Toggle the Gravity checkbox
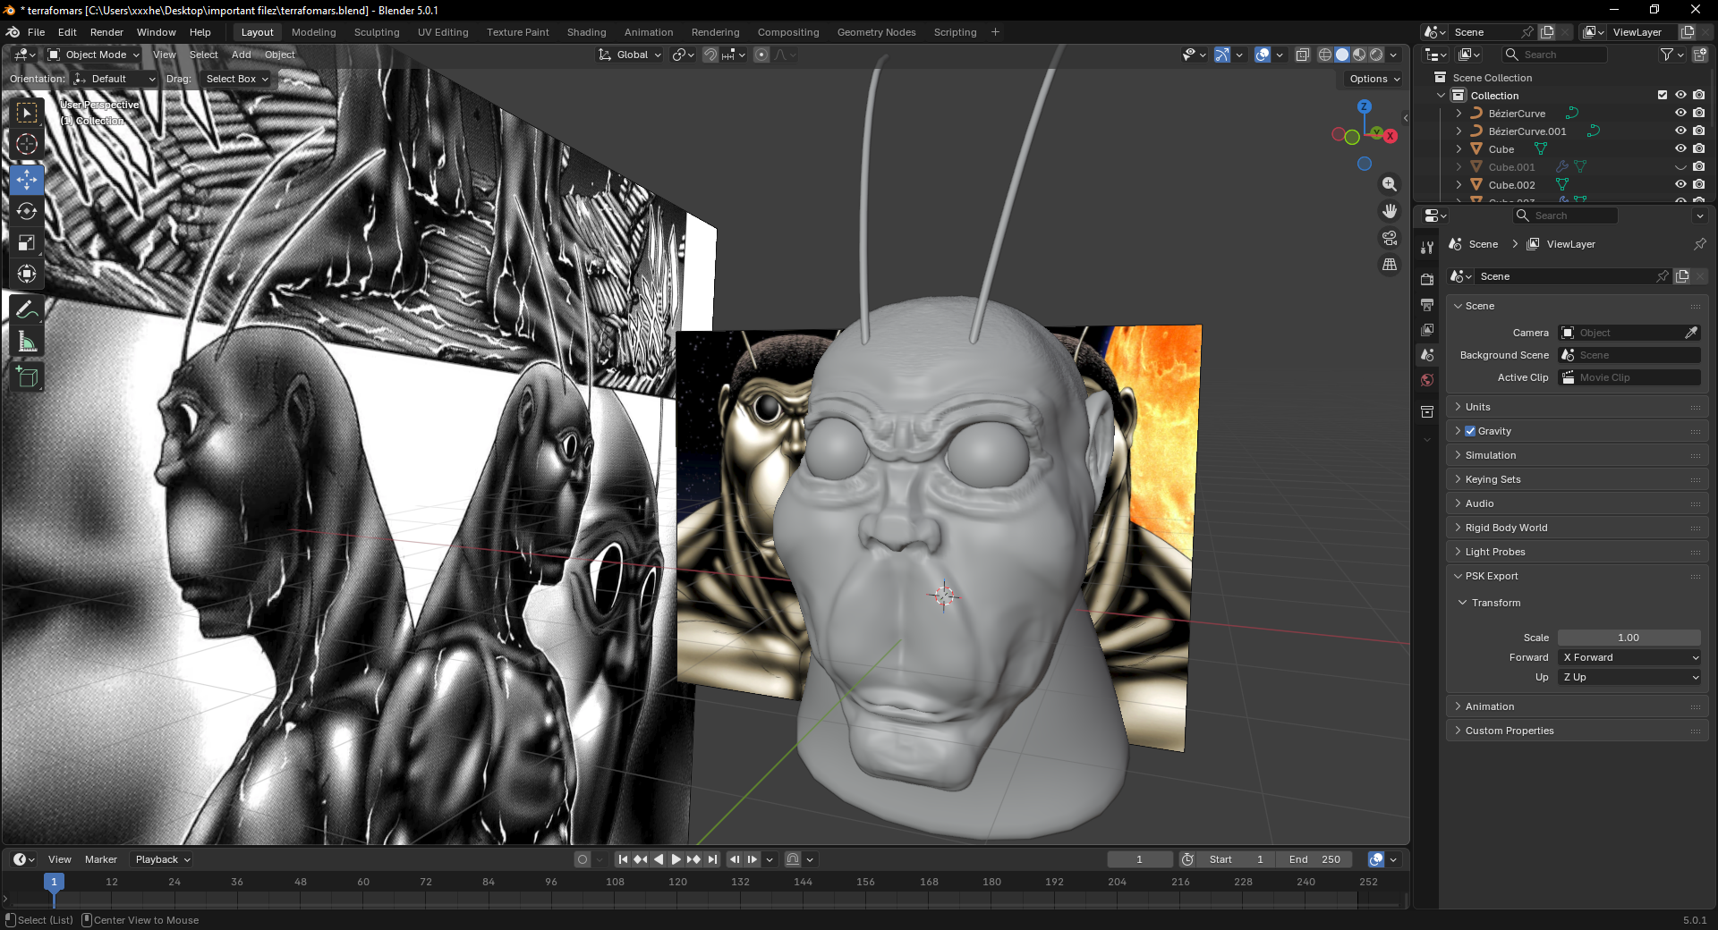Image resolution: width=1718 pixels, height=930 pixels. point(1470,431)
